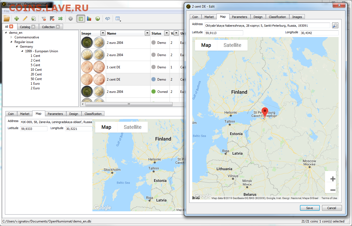
Task: Collapse the demo_en tree root
Action: click(x=6, y=33)
